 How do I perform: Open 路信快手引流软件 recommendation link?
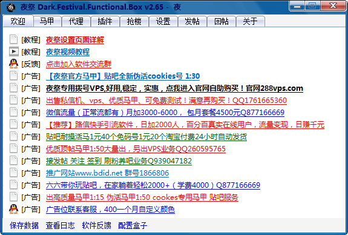[185, 125]
